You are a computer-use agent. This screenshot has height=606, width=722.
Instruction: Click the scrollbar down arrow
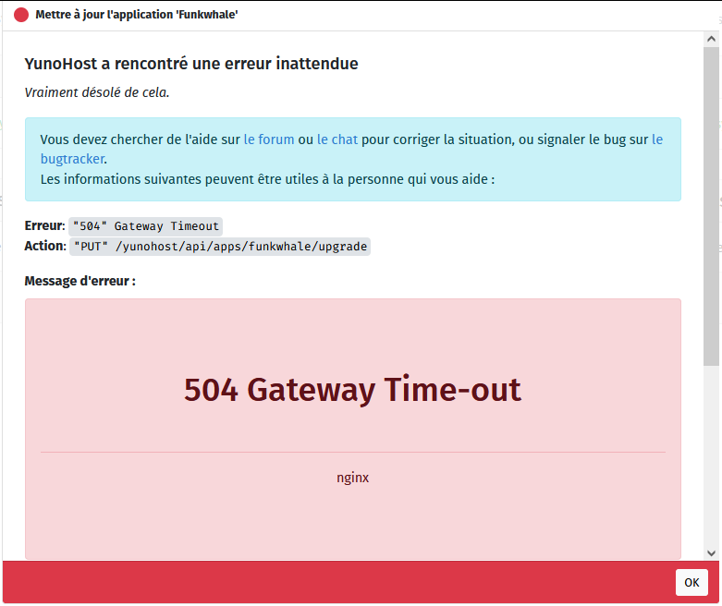(x=711, y=552)
